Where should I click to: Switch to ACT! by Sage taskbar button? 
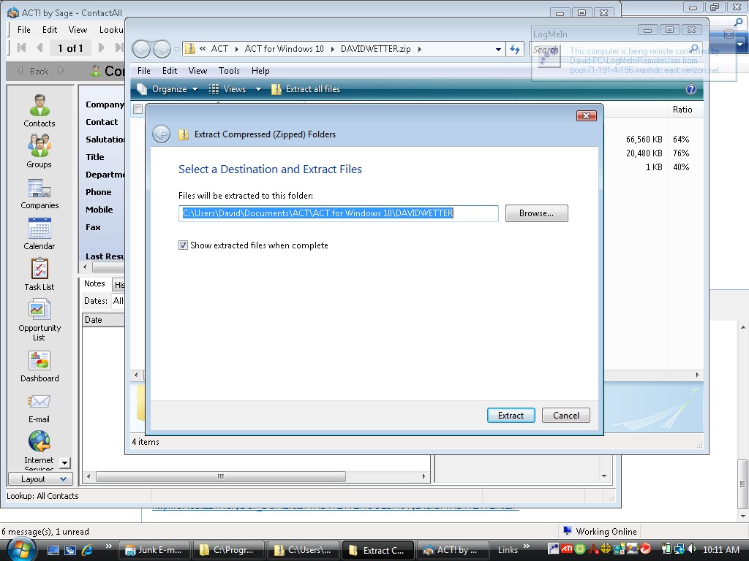[x=453, y=550]
